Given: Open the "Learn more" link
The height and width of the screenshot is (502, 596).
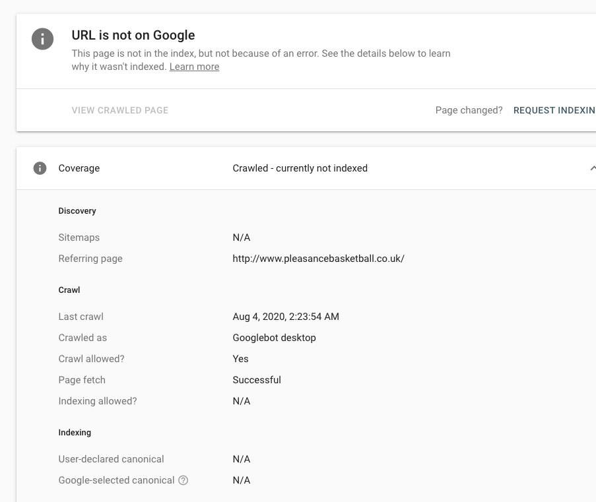Looking at the screenshot, I should point(194,66).
